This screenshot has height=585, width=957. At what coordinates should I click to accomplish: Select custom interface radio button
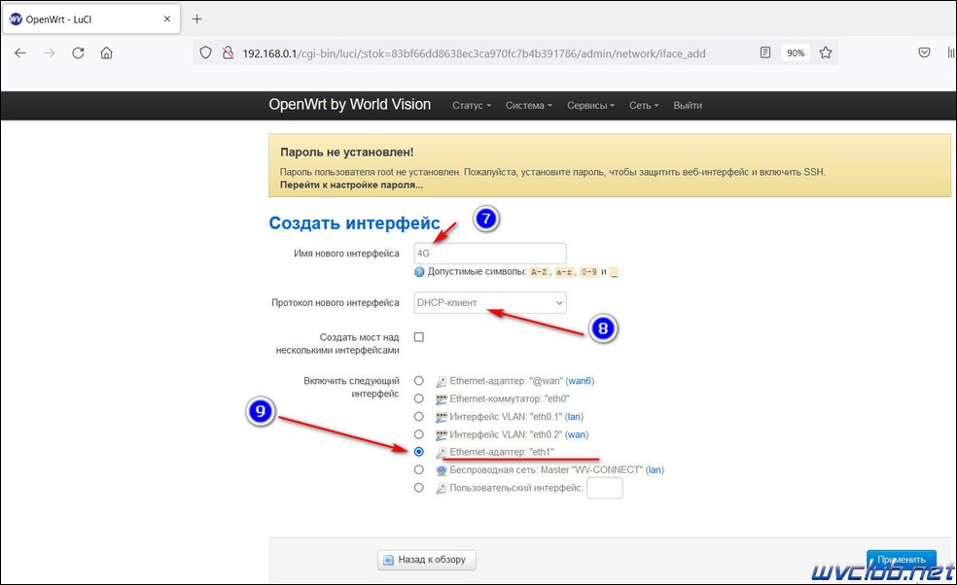[418, 488]
